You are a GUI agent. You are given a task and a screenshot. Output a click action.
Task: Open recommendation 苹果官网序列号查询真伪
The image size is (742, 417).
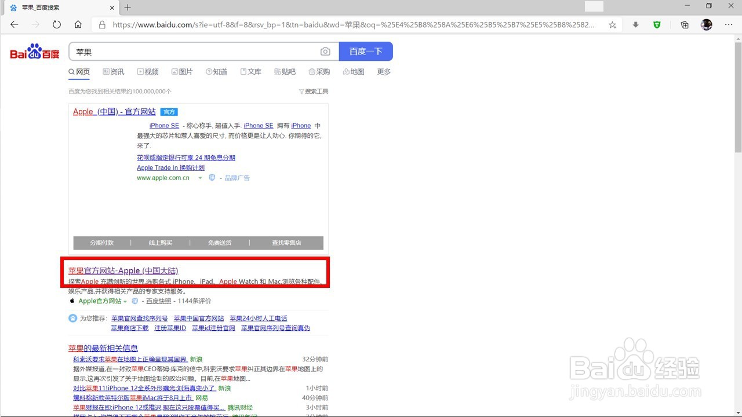[276, 328]
